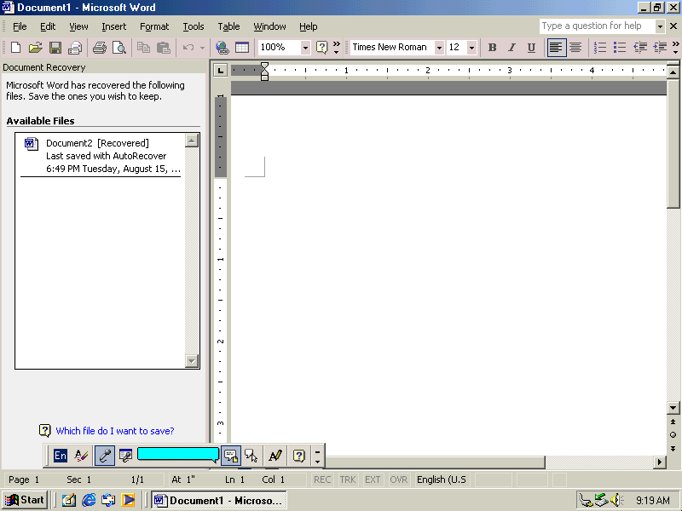This screenshot has height=511, width=682.
Task: Click the document's vertical scrollbar thumb
Action: coord(673,143)
